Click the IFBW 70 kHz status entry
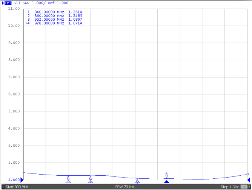The image size is (252, 190). (124, 187)
